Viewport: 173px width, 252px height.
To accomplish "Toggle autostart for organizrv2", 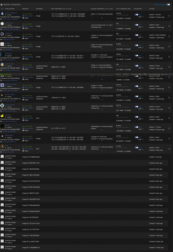I will click(136, 35).
